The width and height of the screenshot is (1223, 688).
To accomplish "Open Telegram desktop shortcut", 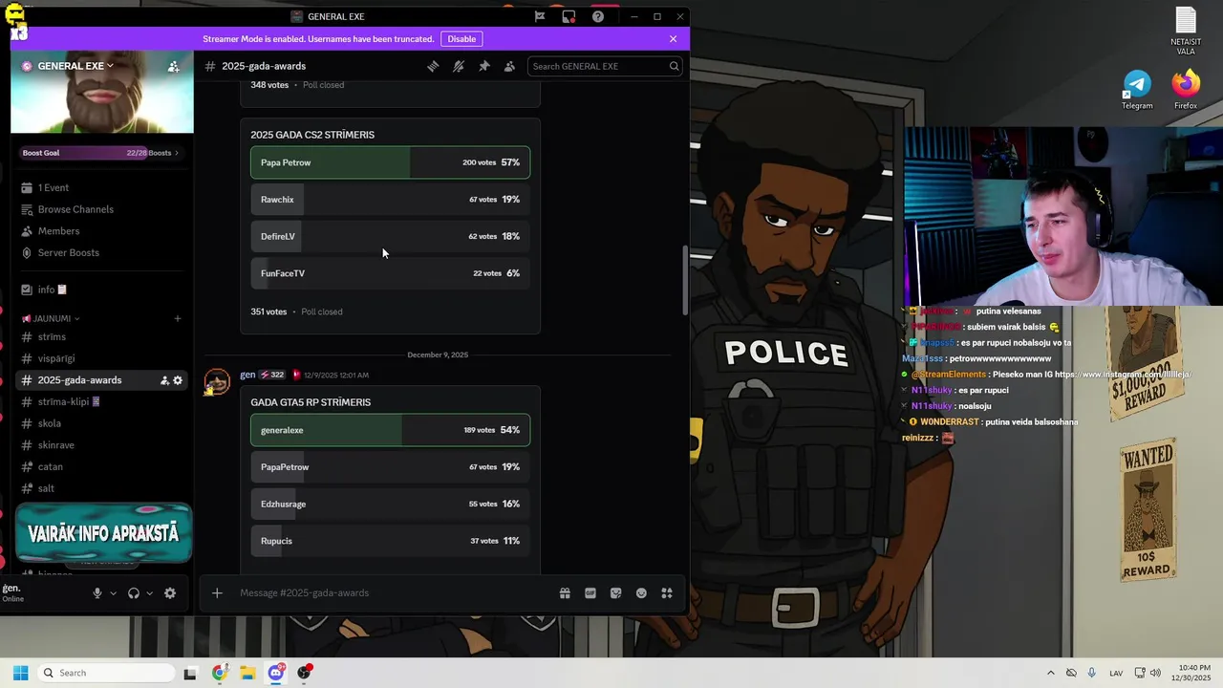I will click(1137, 90).
